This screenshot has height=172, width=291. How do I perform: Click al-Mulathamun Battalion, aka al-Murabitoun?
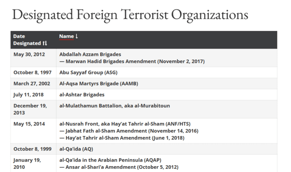115,106
